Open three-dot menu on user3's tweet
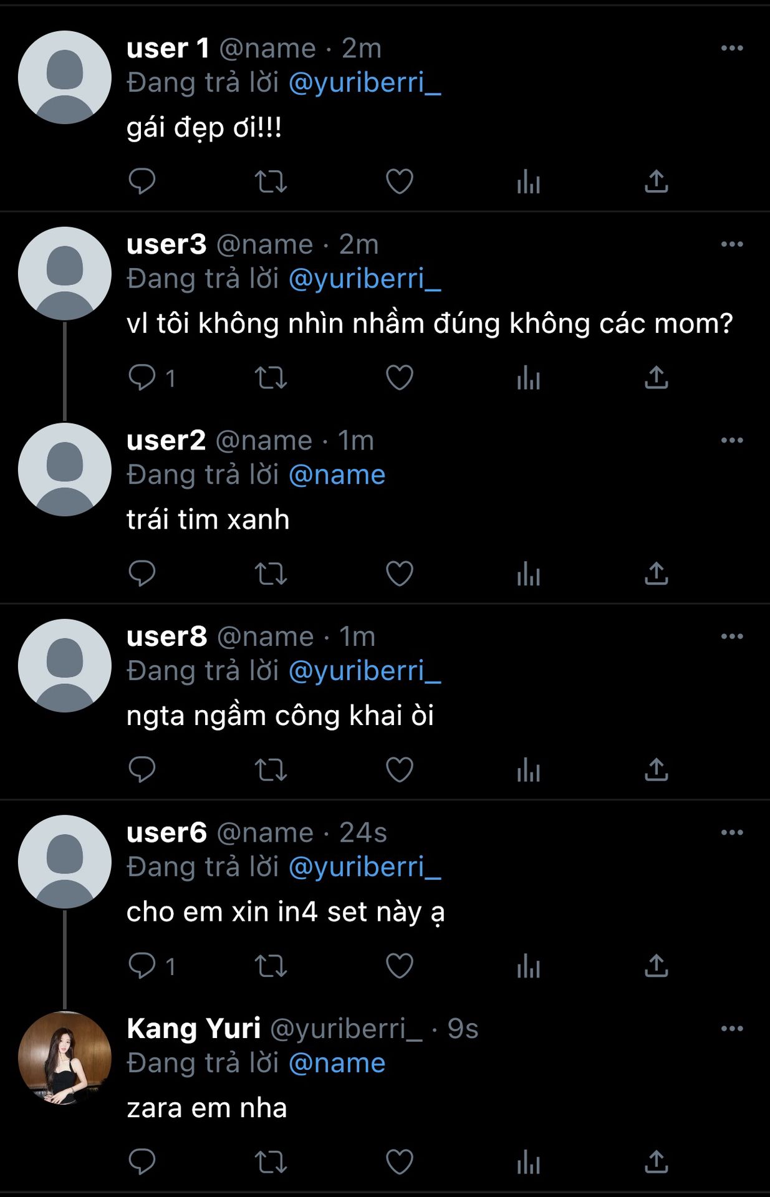770x1197 pixels. (x=731, y=244)
